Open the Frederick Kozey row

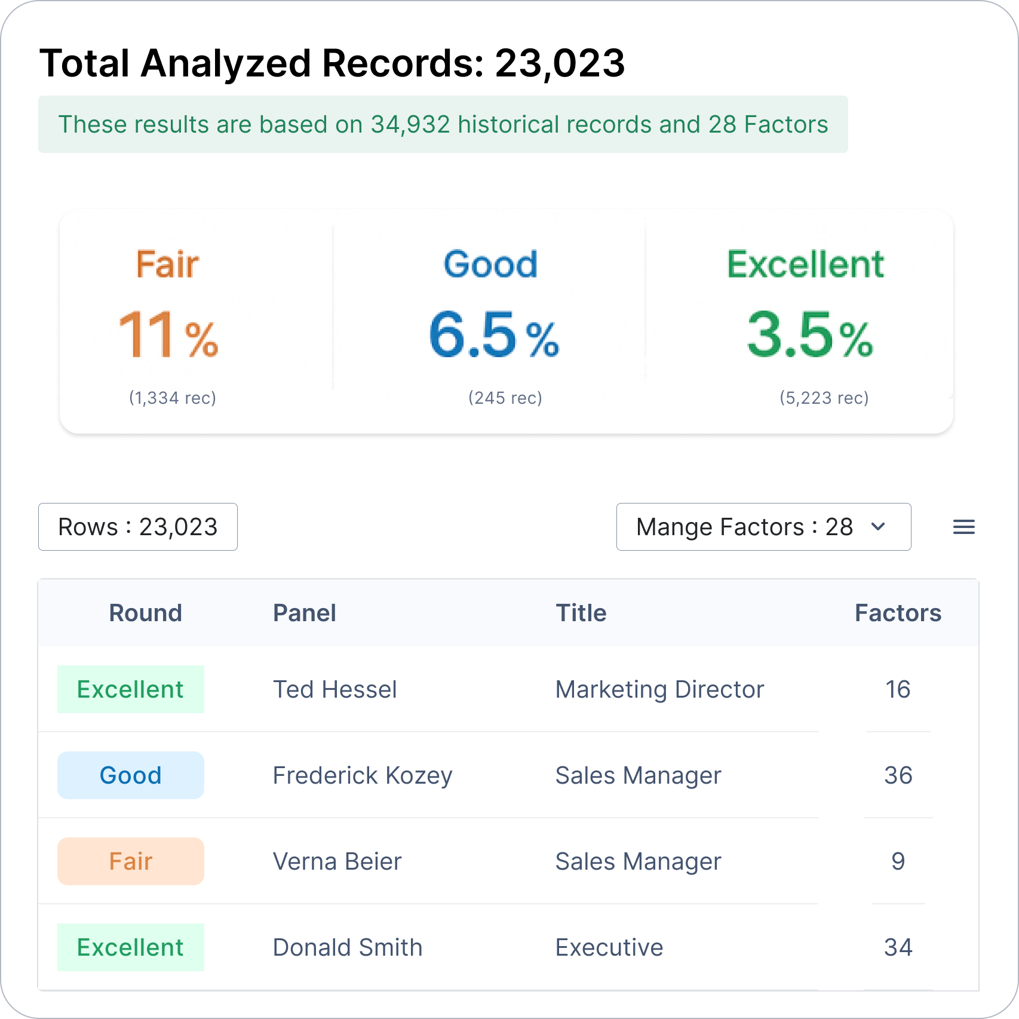[362, 775]
